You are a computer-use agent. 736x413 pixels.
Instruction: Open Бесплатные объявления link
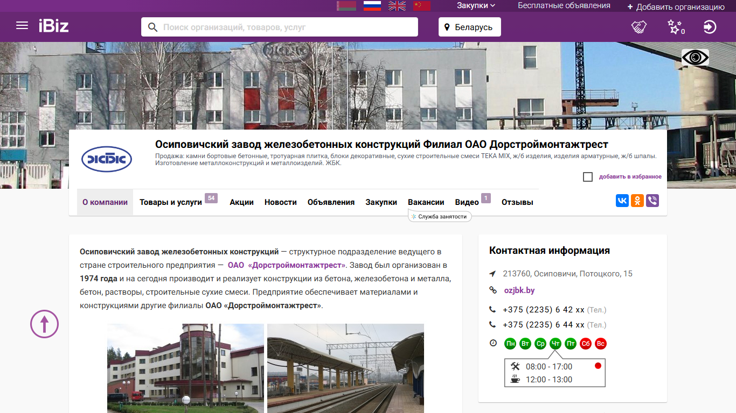pyautogui.click(x=564, y=5)
